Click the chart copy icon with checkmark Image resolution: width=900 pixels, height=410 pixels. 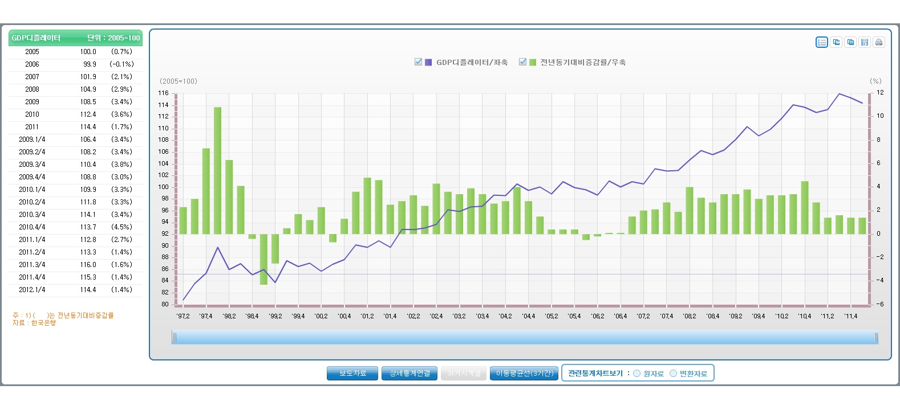click(x=836, y=42)
